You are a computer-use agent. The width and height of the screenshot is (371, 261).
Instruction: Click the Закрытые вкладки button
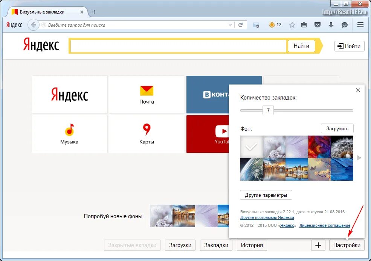pyautogui.click(x=132, y=245)
